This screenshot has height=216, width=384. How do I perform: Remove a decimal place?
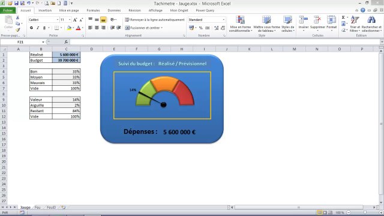point(223,28)
